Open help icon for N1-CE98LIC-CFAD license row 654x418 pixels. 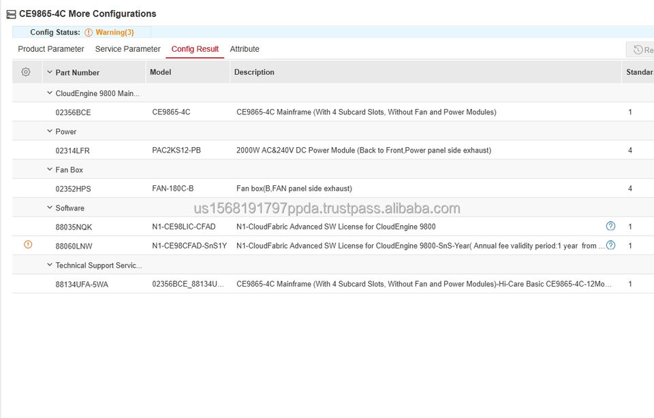tap(610, 226)
